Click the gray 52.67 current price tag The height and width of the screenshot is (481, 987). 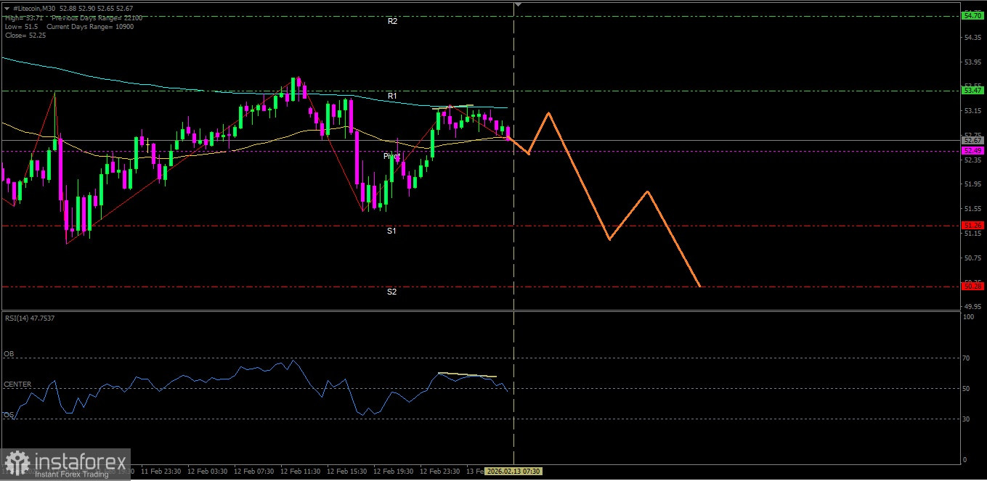point(971,140)
